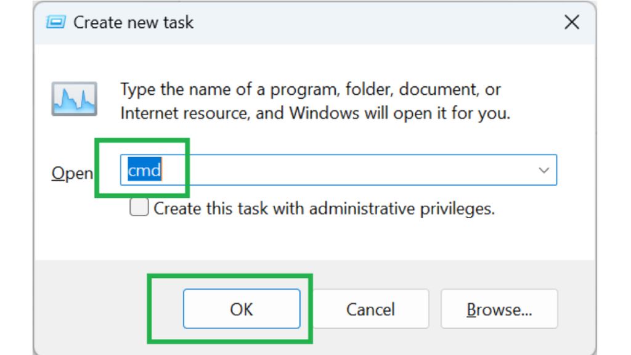Click the small window icon beside the dialog title
This screenshot has width=631, height=355.
click(x=55, y=23)
